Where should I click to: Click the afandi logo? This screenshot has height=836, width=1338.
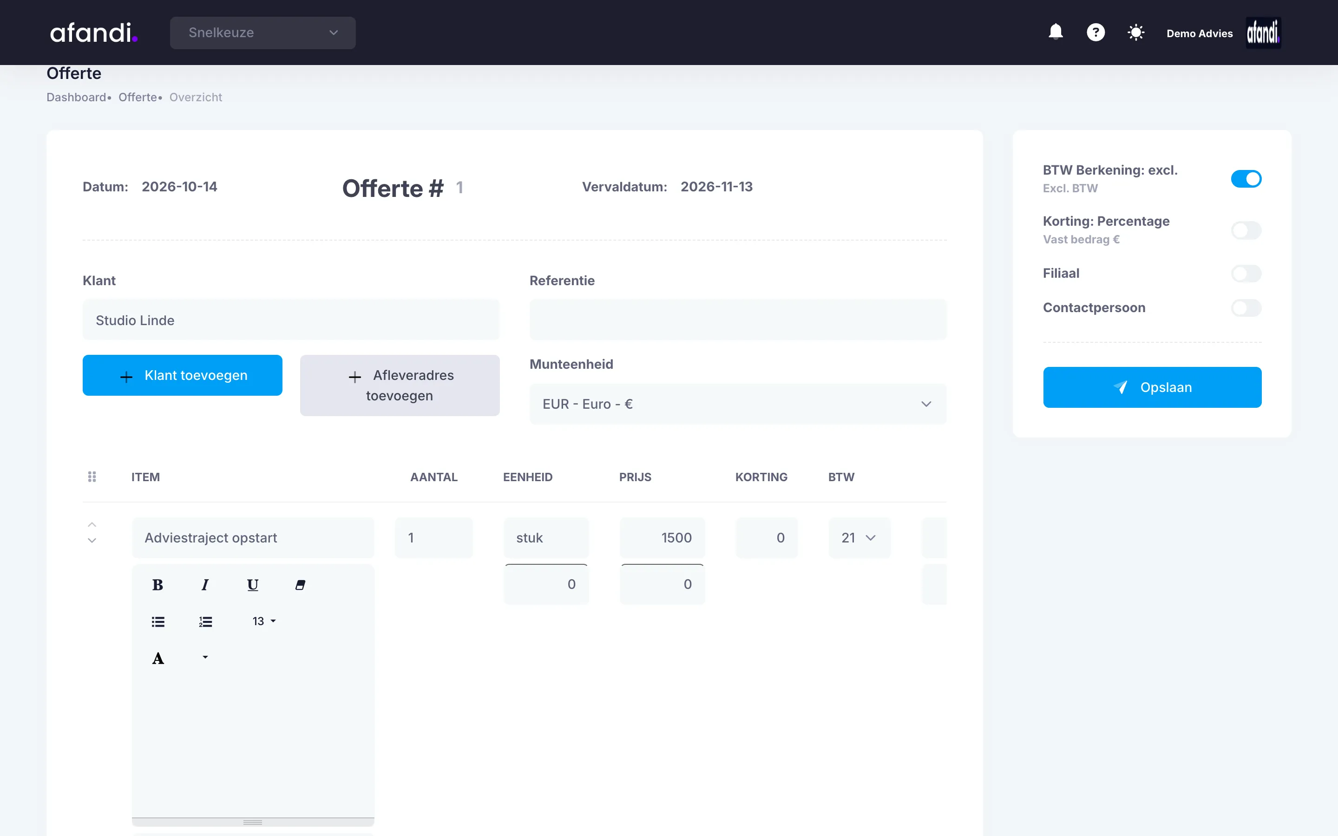[x=93, y=33]
